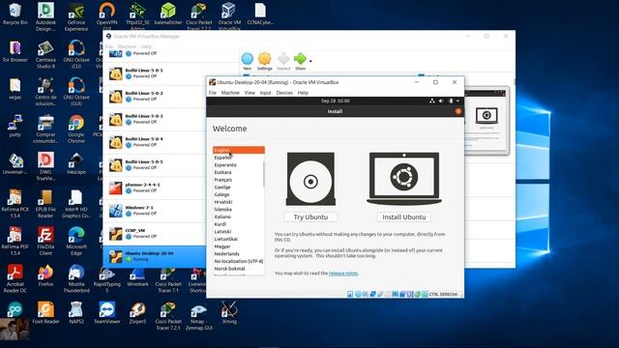Select the Bodhi-Linux-5-0-4 virtual machine
The image size is (619, 348).
155,142
